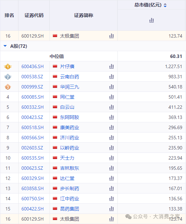Open bar chart icon for 江中药业

click(111, 199)
